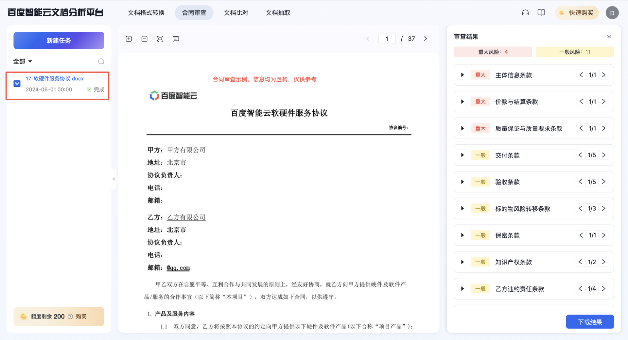This screenshot has width=628, height=340.
Task: Expand the 价款与结算条款 section
Action: 462,102
